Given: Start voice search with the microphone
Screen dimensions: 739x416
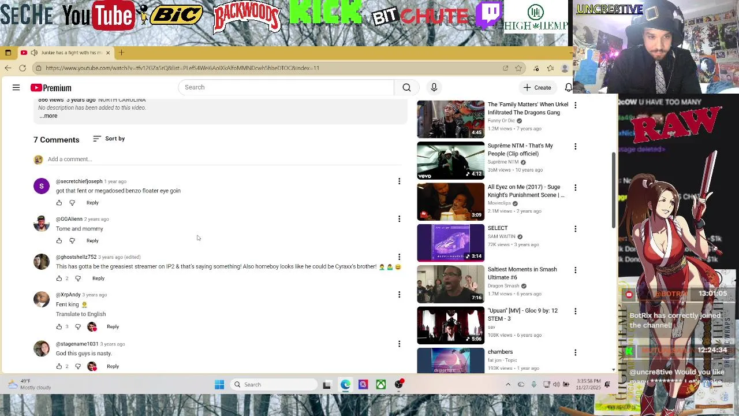Looking at the screenshot, I should click(434, 87).
